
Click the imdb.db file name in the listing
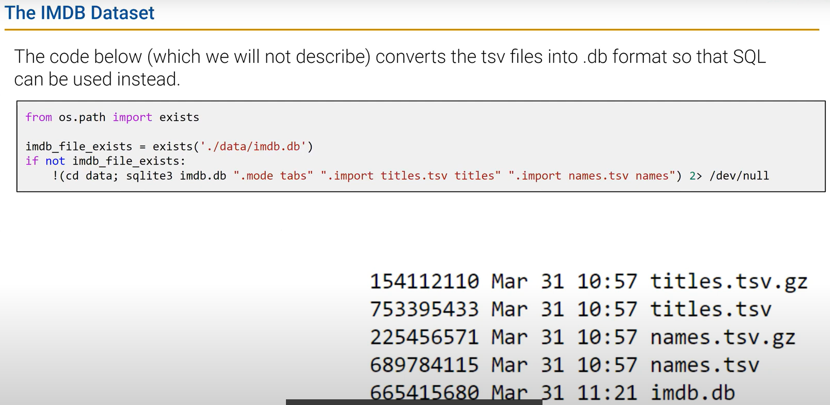click(x=692, y=393)
